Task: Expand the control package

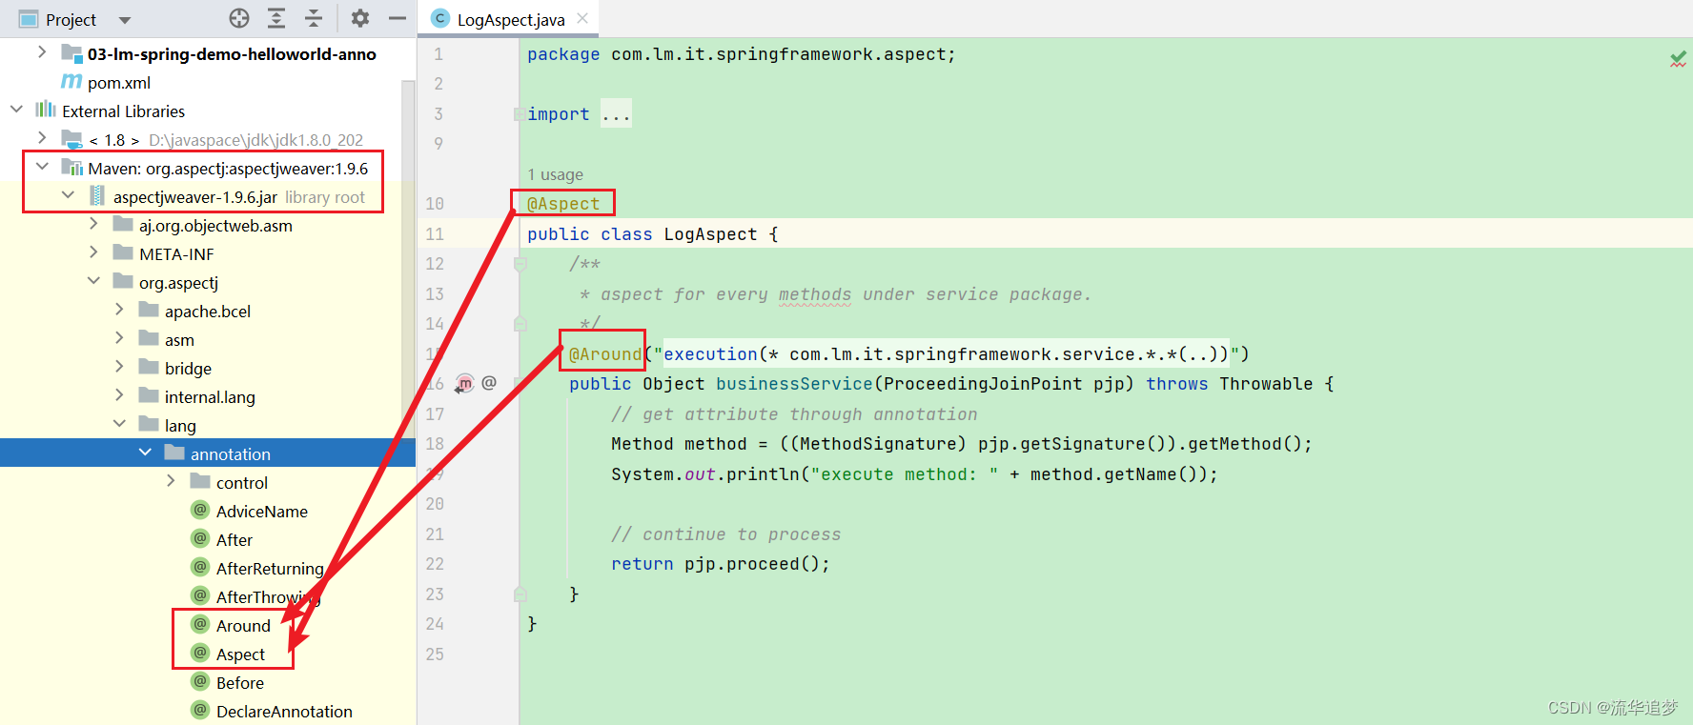Action: [171, 481]
